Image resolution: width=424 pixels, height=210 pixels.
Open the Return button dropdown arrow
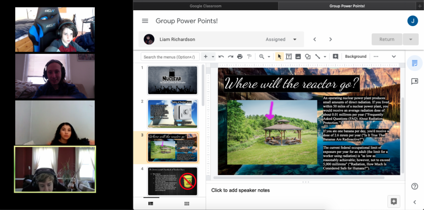click(411, 39)
